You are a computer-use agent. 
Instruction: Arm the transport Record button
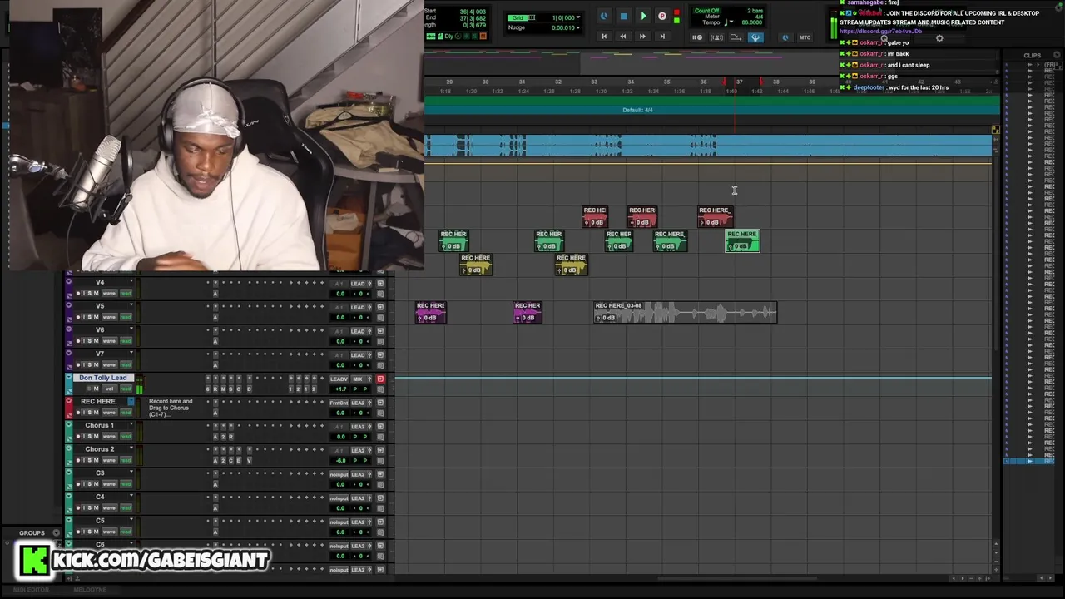point(662,16)
